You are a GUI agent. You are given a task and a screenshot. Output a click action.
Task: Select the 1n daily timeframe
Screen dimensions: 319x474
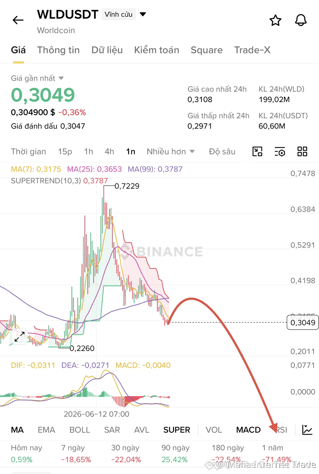pos(131,151)
